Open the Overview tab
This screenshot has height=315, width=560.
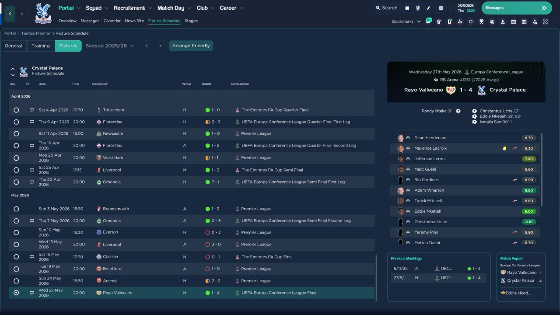click(x=67, y=21)
